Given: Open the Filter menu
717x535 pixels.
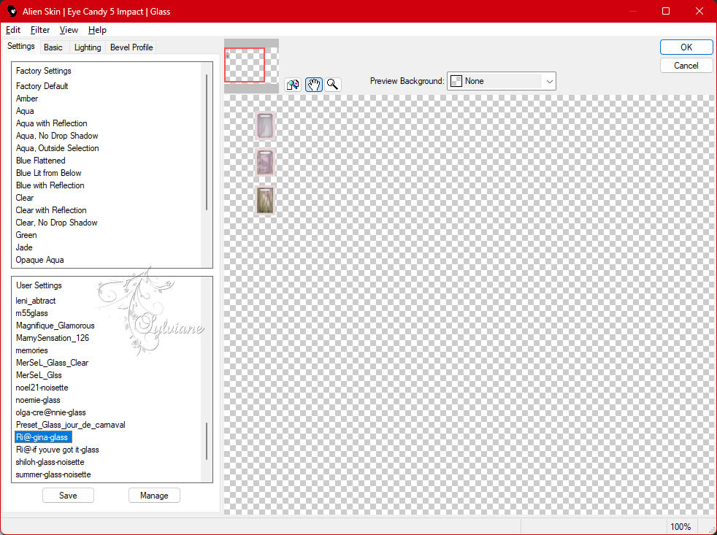Looking at the screenshot, I should point(39,30).
